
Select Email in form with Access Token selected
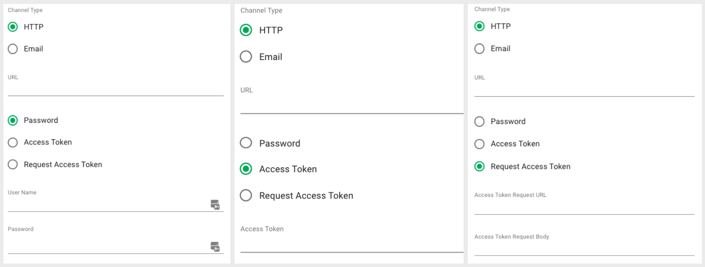(246, 57)
